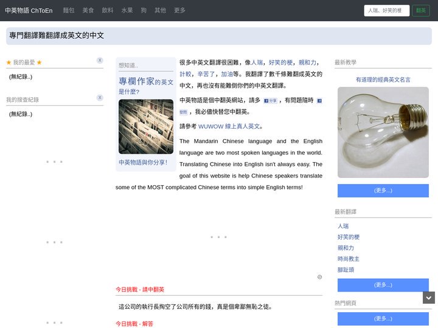438x328 pixels.
Task: Open the 美食 menu item
Action: [x=88, y=10]
